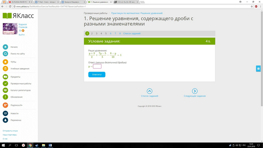Select task number 2 tab
The width and height of the screenshot is (263, 148).
click(x=92, y=33)
